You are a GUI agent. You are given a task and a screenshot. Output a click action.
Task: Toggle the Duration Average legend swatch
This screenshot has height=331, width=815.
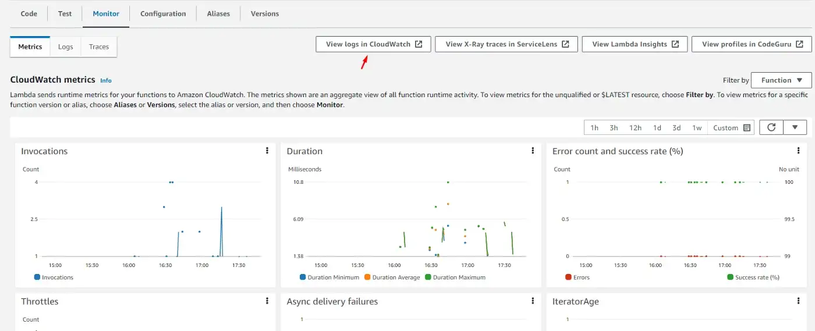click(x=367, y=277)
